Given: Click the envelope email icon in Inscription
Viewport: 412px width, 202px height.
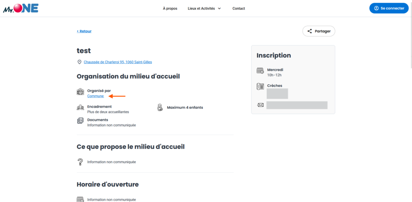Looking at the screenshot, I should 260,105.
